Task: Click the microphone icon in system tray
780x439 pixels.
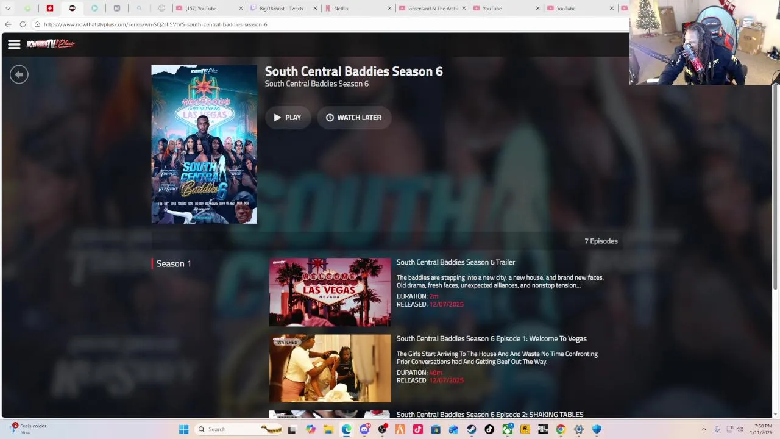Action: (717, 429)
